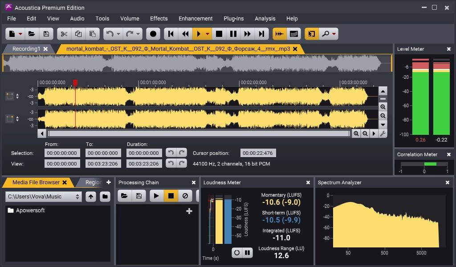456x267 pixels.
Task: Open the Plug-Ins menu
Action: (233, 19)
